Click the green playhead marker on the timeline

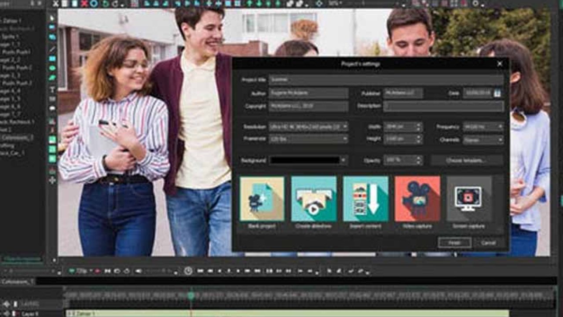point(191,295)
